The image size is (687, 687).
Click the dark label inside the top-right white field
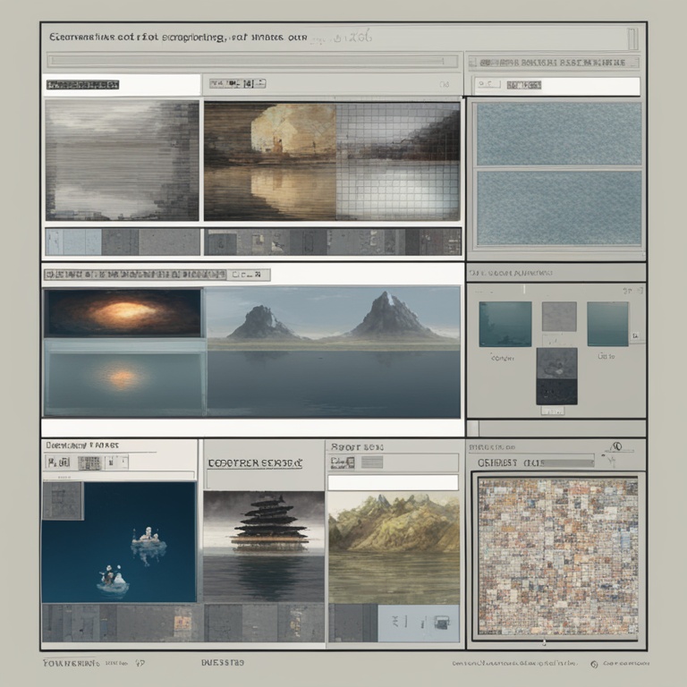524,85
